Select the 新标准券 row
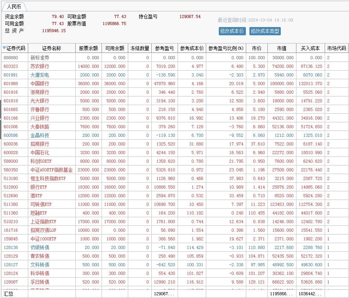The height and width of the screenshot is (298, 349). click(174, 58)
